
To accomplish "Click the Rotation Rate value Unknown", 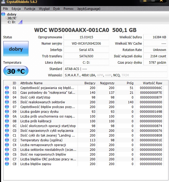I will click(155, 50).
